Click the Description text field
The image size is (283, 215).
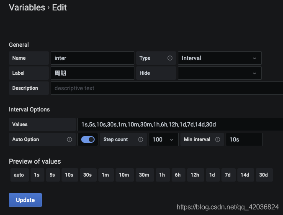(x=167, y=88)
